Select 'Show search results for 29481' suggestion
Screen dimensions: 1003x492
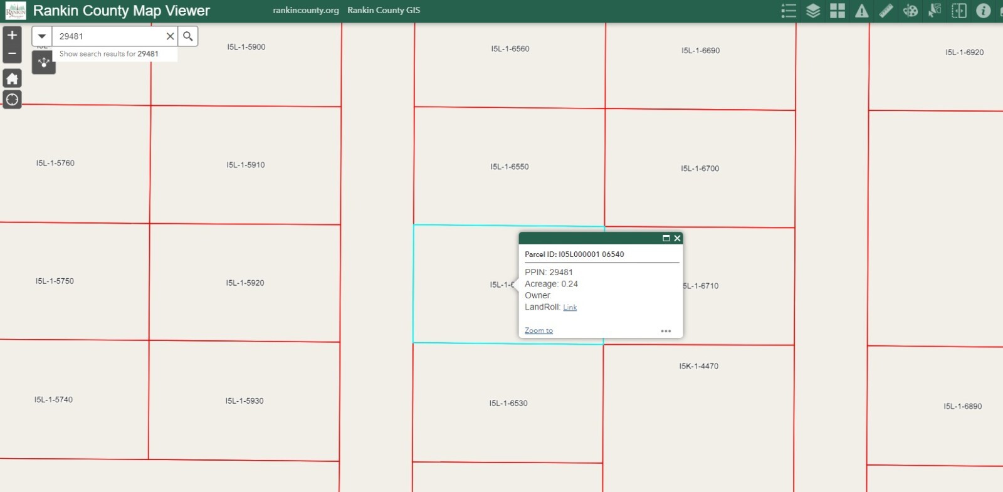tap(109, 54)
